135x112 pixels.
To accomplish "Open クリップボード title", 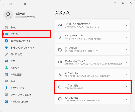I will coord(71,48).
